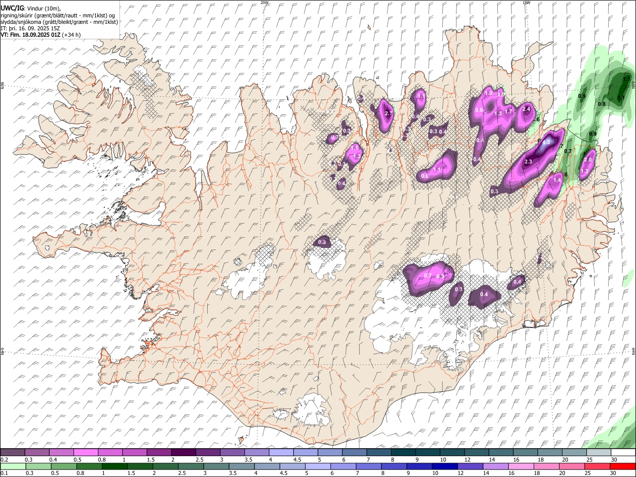This screenshot has width=636, height=477.
Task: Click the 4.5 snowfall value on the map
Action: pos(547,142)
